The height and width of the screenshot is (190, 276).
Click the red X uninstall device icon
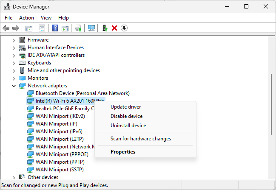click(114, 28)
